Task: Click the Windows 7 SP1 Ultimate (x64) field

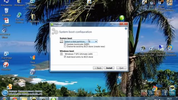Action: click(81, 54)
